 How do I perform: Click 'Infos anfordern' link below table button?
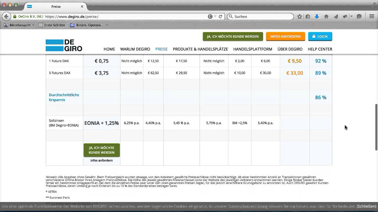click(102, 160)
